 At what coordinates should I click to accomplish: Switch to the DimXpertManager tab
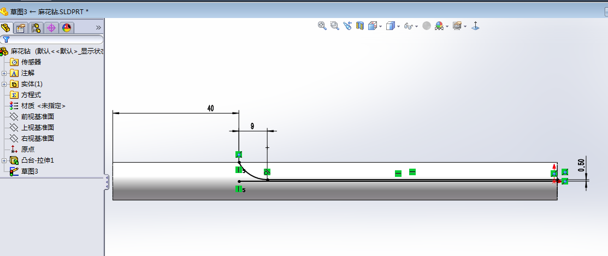pyautogui.click(x=51, y=28)
